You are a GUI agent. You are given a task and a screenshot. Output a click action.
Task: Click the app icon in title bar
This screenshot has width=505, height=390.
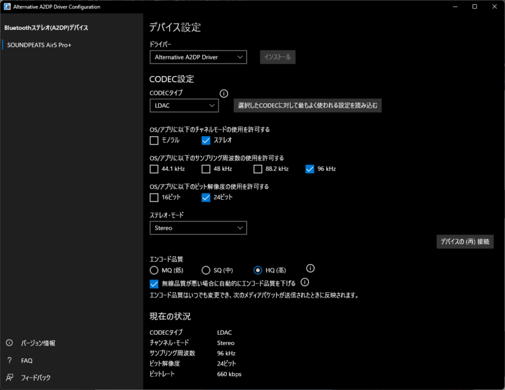click(x=7, y=7)
